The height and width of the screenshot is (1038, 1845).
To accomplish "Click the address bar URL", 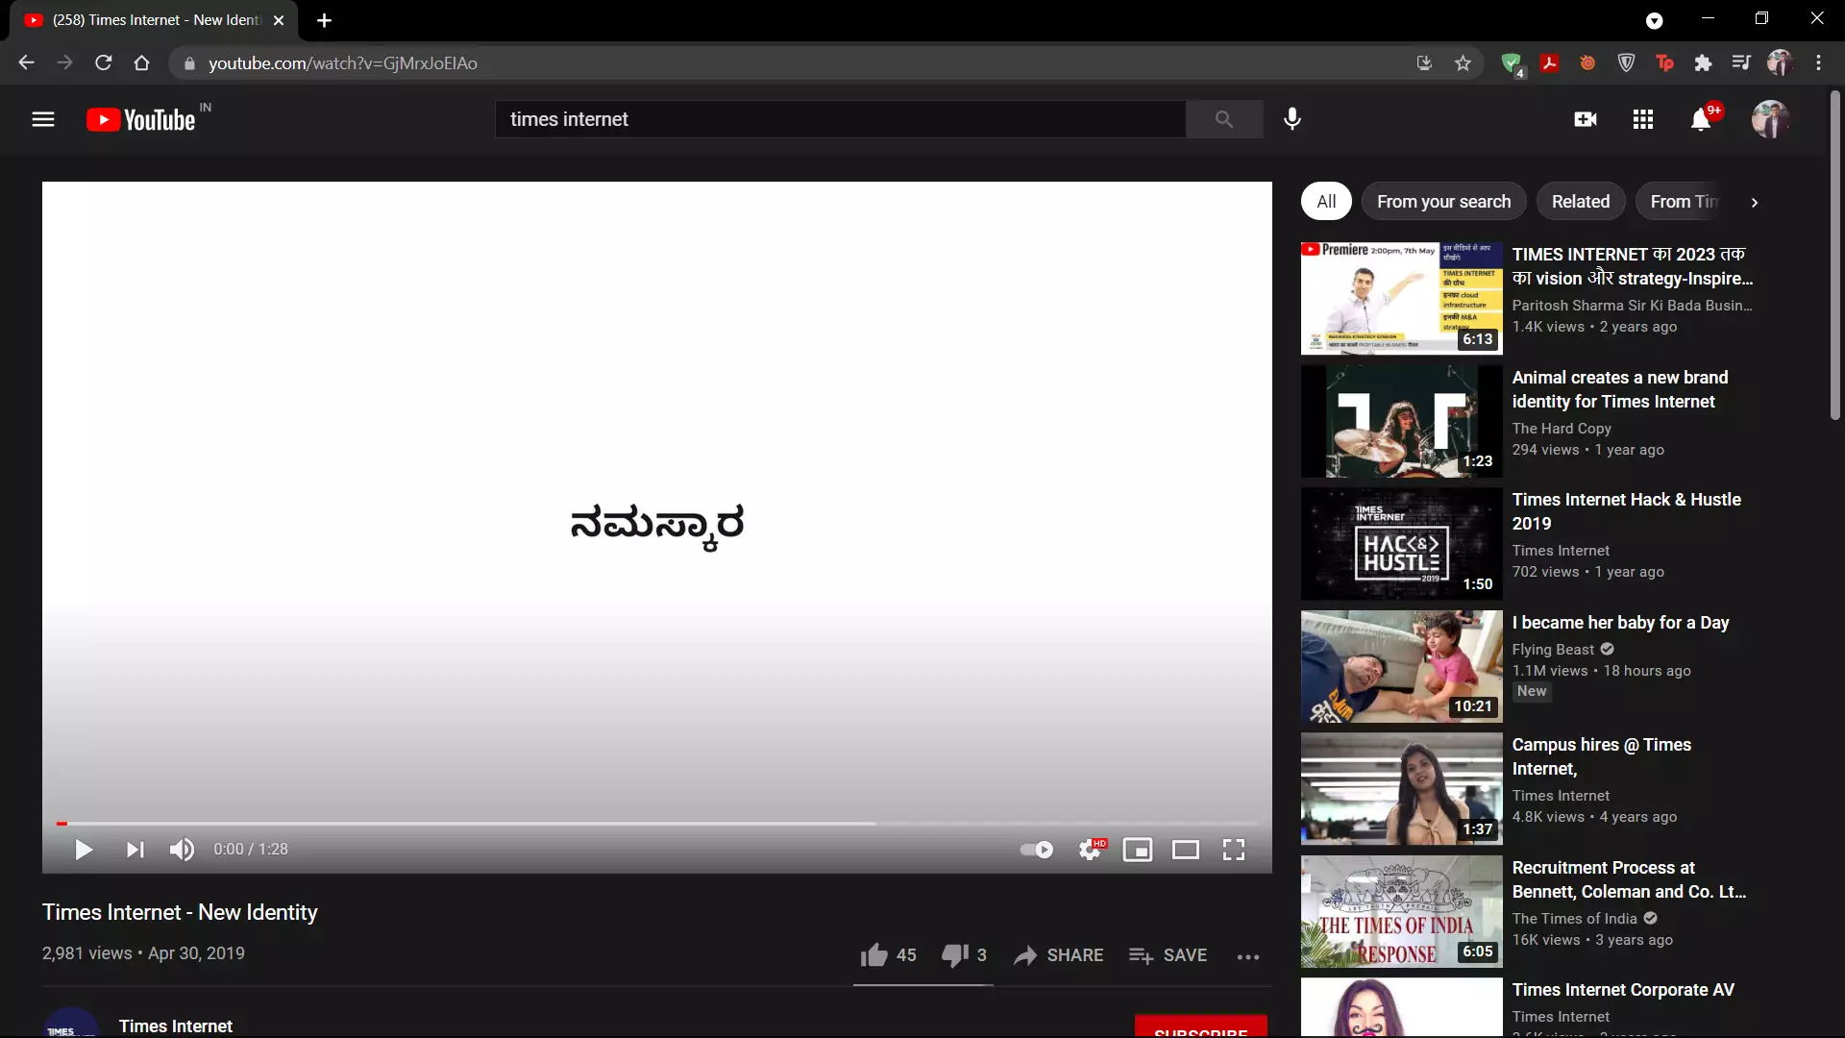I will 343,63.
